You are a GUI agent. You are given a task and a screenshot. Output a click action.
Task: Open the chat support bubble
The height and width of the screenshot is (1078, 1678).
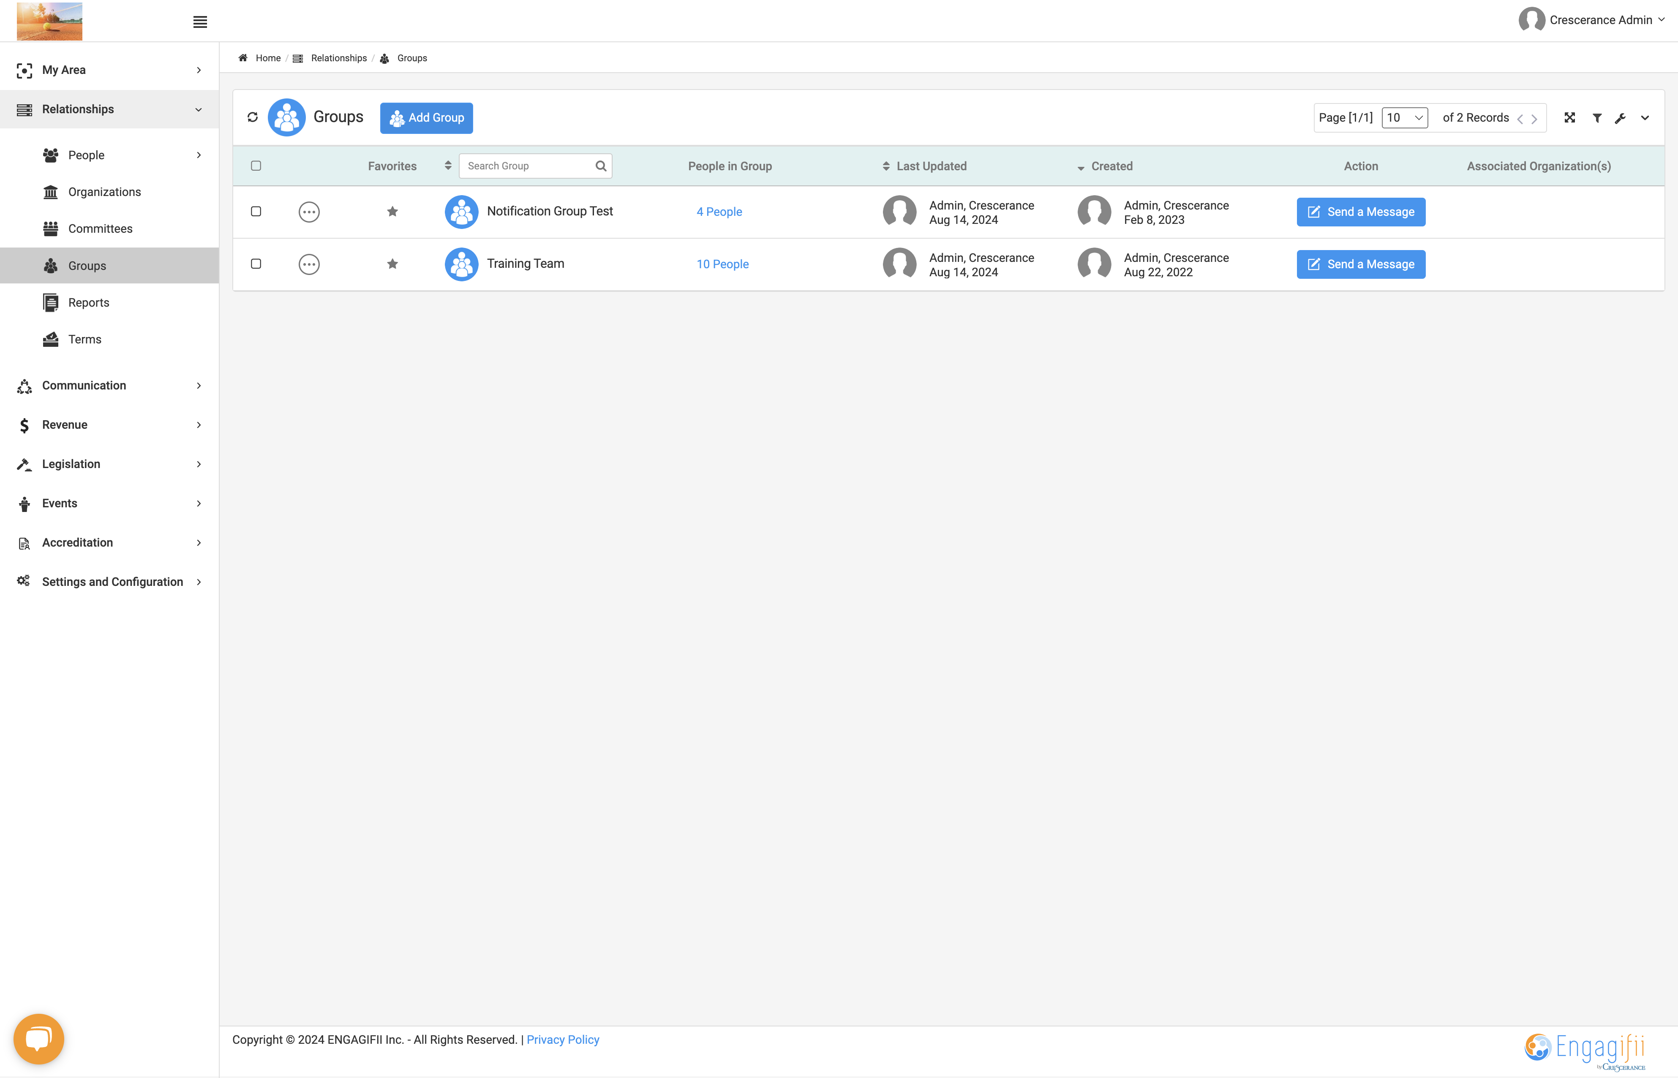click(38, 1039)
